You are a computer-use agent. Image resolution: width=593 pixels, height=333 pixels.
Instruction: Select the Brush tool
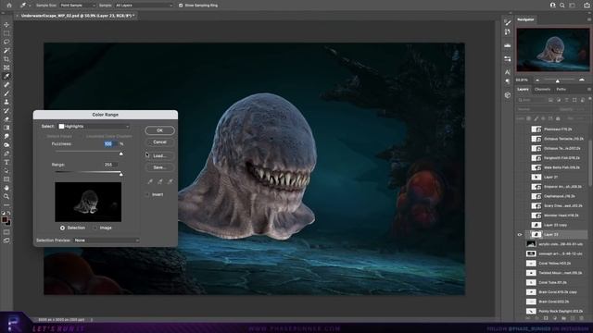tap(6, 93)
